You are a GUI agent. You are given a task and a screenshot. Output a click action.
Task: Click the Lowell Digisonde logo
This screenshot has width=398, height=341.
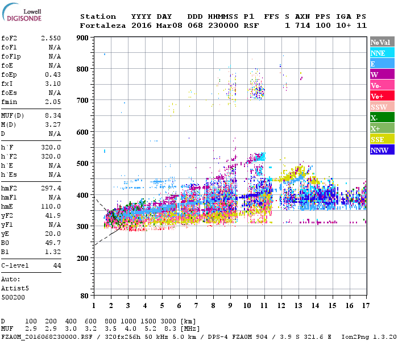[x=22, y=13]
